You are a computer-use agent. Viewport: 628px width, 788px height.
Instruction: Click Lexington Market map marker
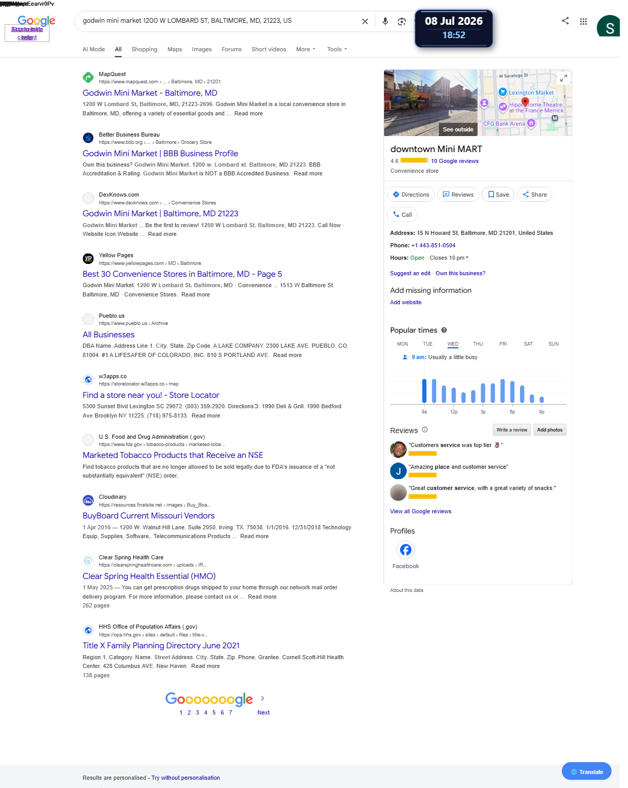pos(502,92)
